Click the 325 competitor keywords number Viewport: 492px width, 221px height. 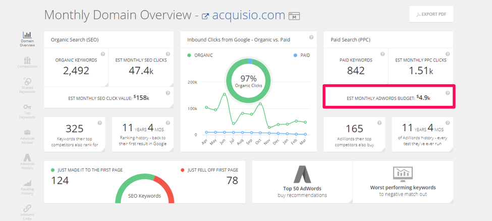(x=74, y=129)
